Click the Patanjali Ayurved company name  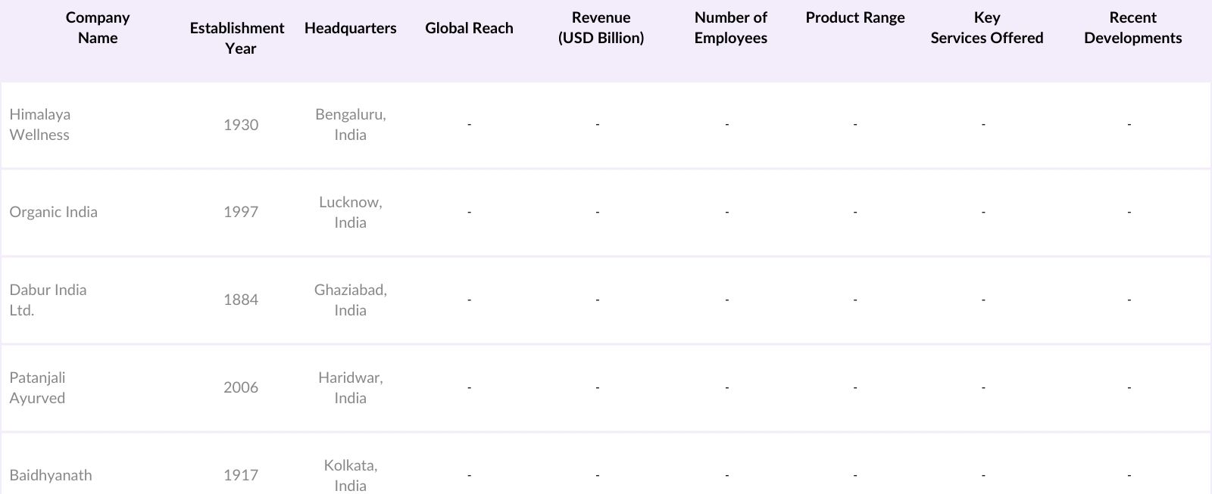[37, 387]
